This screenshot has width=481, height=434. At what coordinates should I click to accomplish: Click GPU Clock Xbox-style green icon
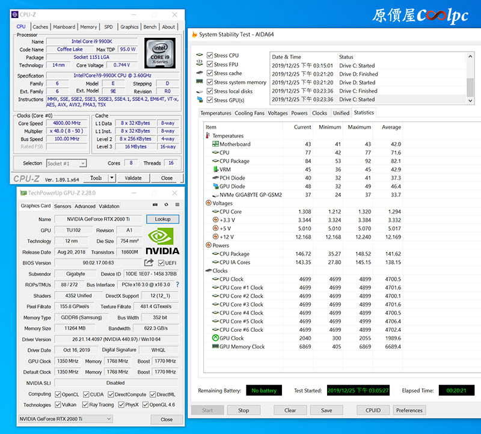point(216,338)
